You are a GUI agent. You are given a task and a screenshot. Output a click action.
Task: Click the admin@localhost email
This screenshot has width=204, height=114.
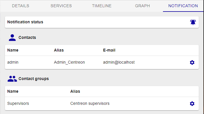coord(119,62)
